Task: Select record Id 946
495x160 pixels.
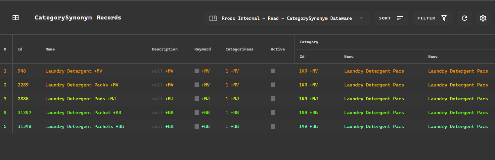Action: point(22,71)
